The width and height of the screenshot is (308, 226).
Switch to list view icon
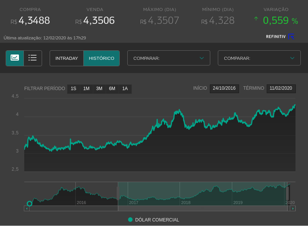[33, 58]
